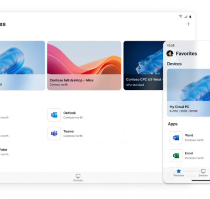This screenshot has height=199, width=210.
Task: Launch the Excel app icon
Action: 176,156
